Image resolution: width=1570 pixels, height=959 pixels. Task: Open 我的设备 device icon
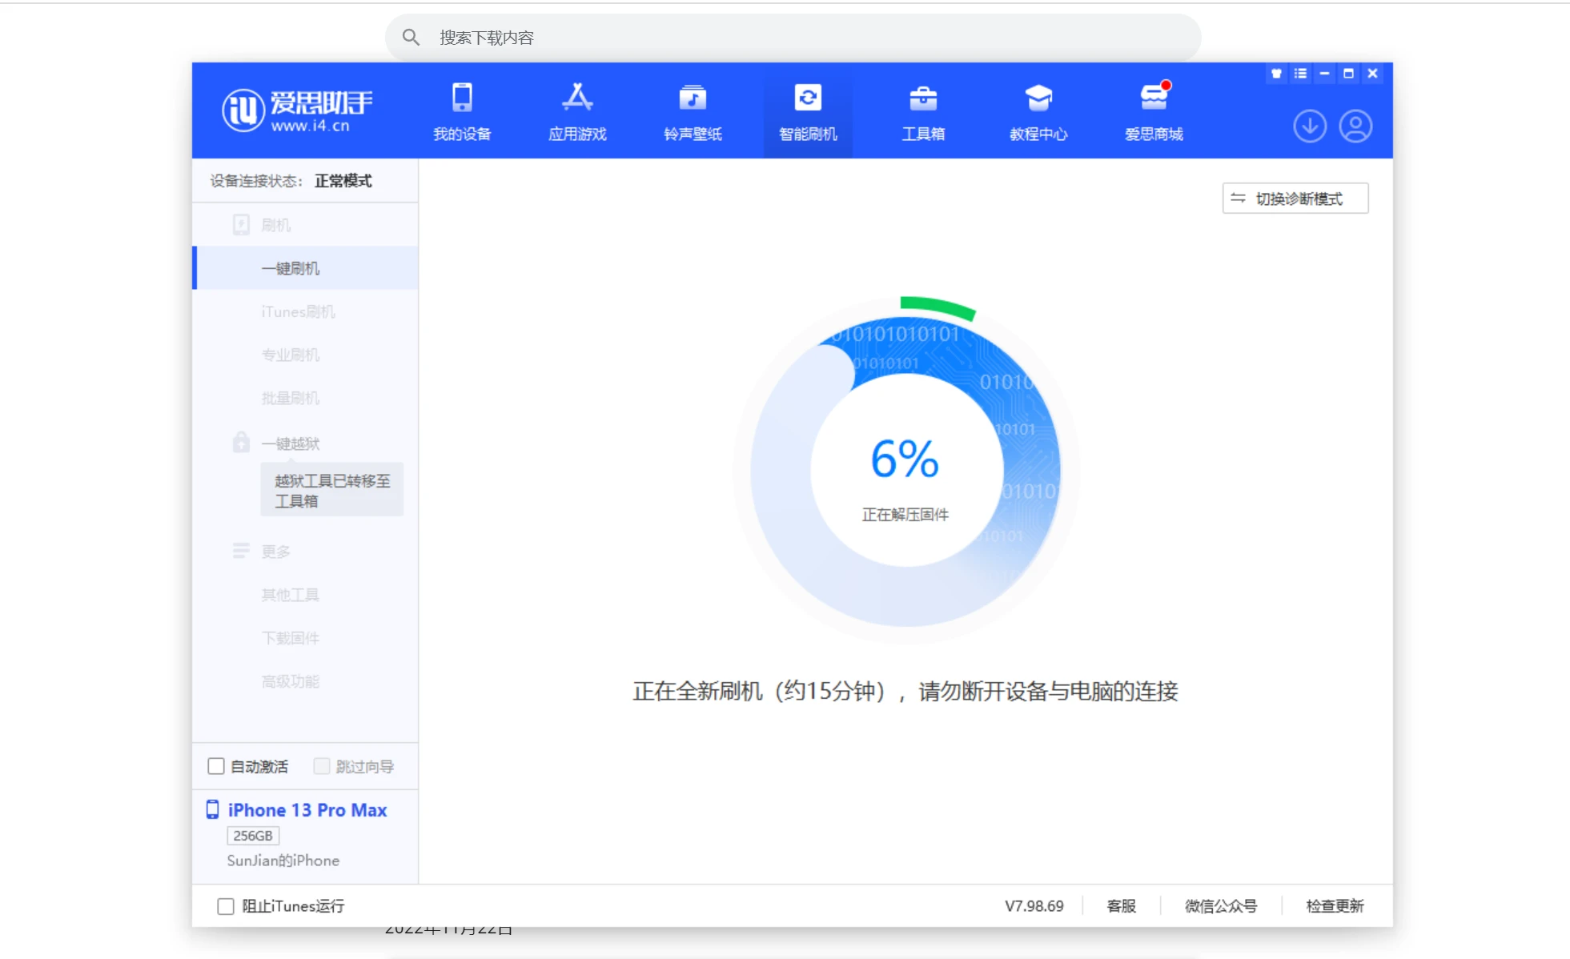(x=462, y=98)
